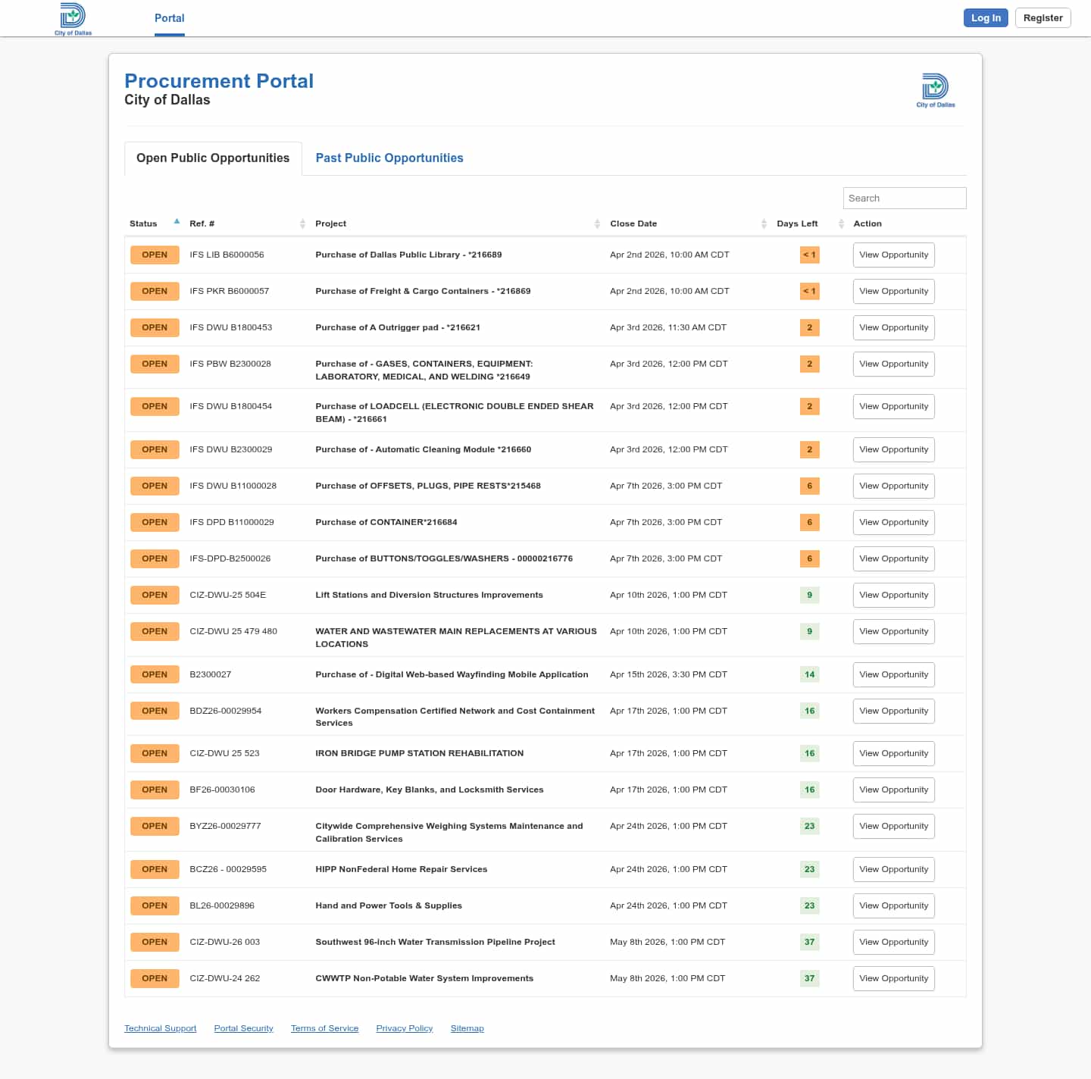
Task: Go to the Sitemap link
Action: click(x=467, y=1028)
